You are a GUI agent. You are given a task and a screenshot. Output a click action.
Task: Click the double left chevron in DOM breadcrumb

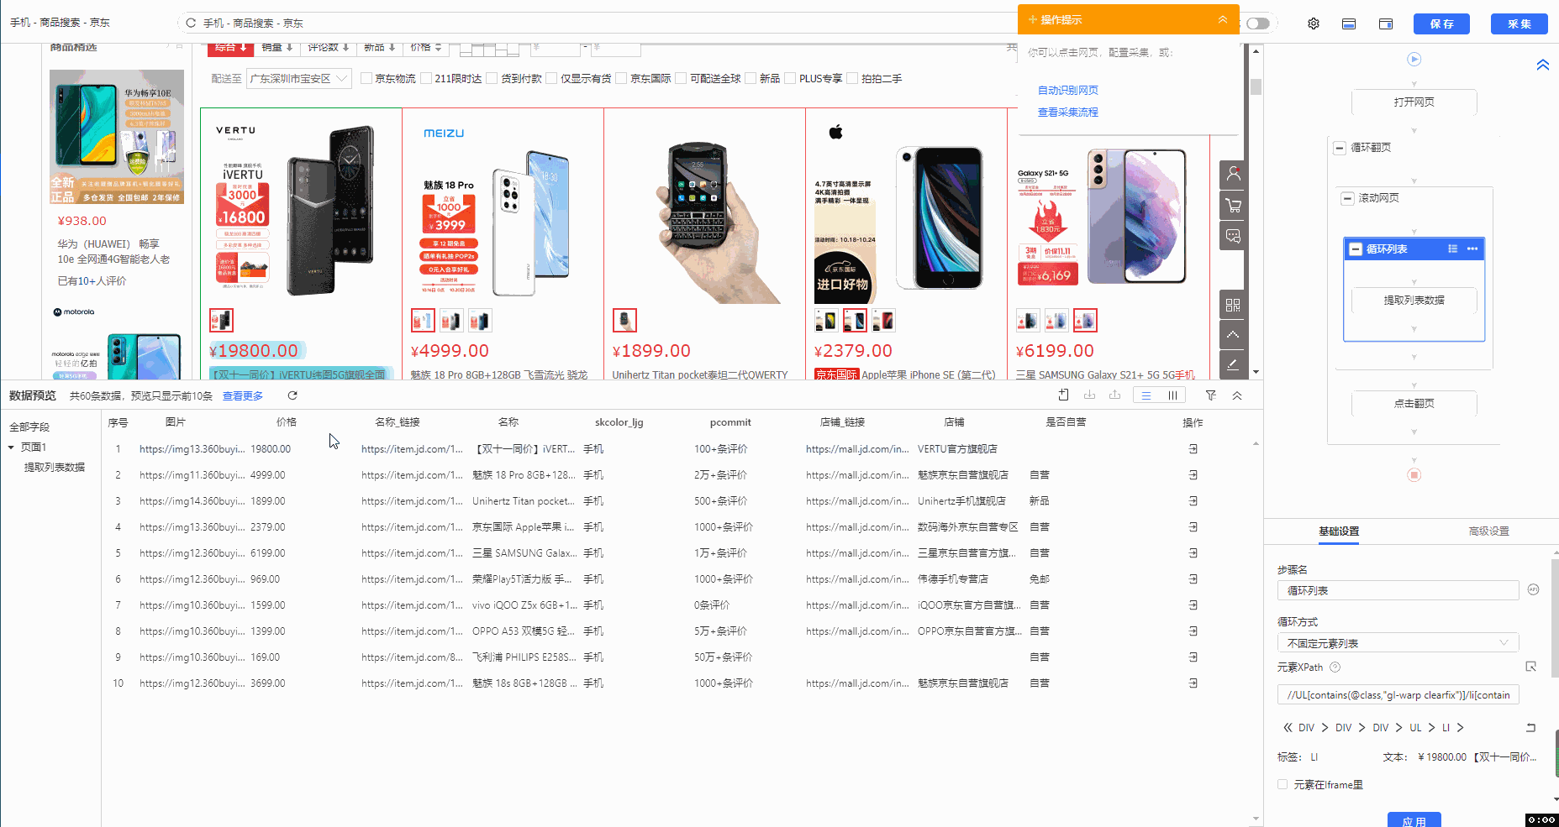pyautogui.click(x=1288, y=728)
